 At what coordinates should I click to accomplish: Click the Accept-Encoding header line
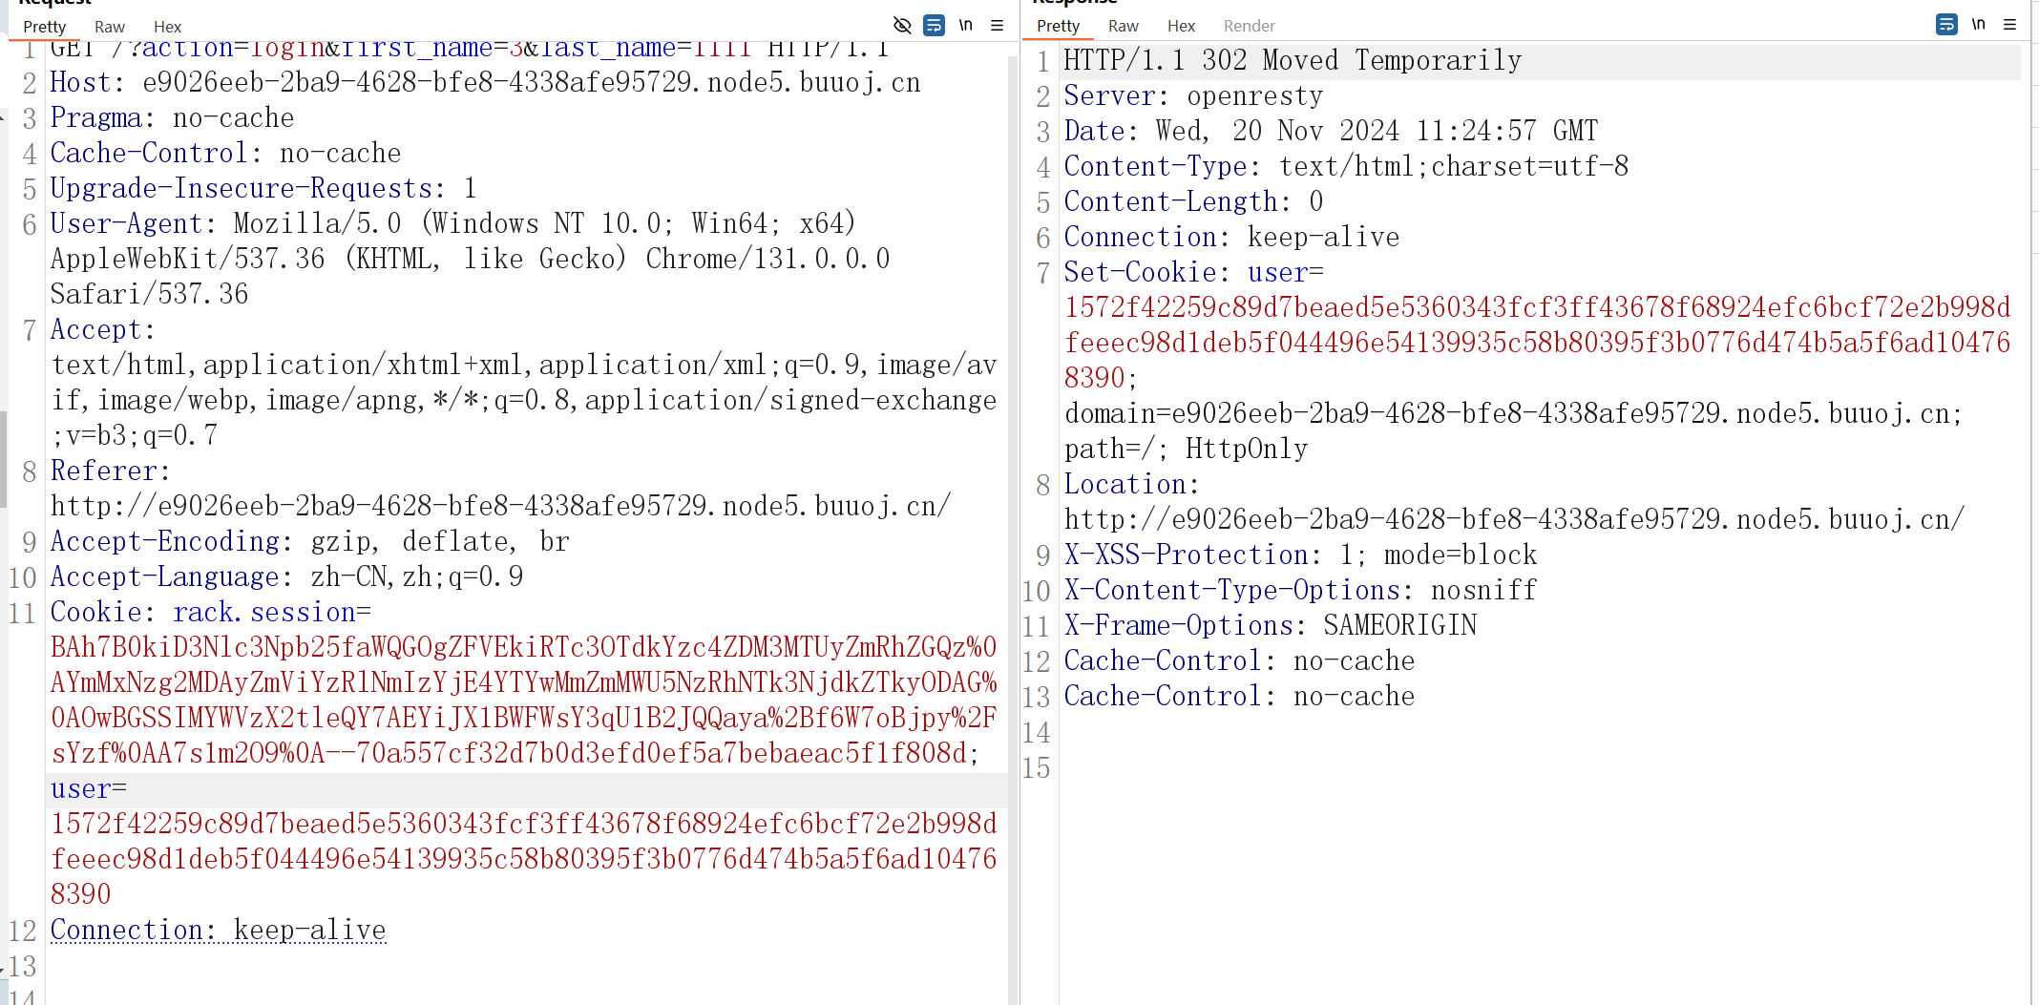tap(310, 542)
